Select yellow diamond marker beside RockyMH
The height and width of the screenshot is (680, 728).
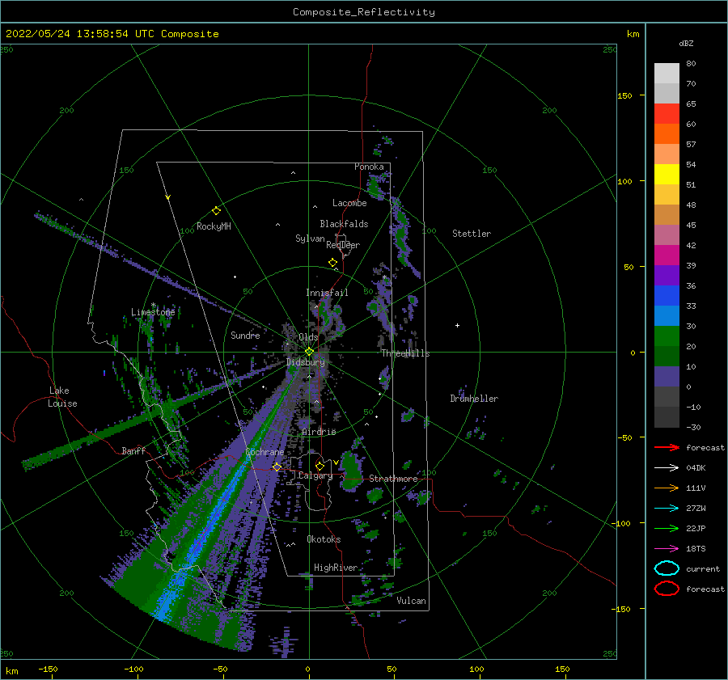pos(216,211)
